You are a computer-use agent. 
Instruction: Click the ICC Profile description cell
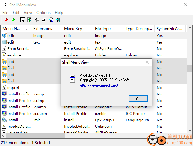tap(135, 114)
